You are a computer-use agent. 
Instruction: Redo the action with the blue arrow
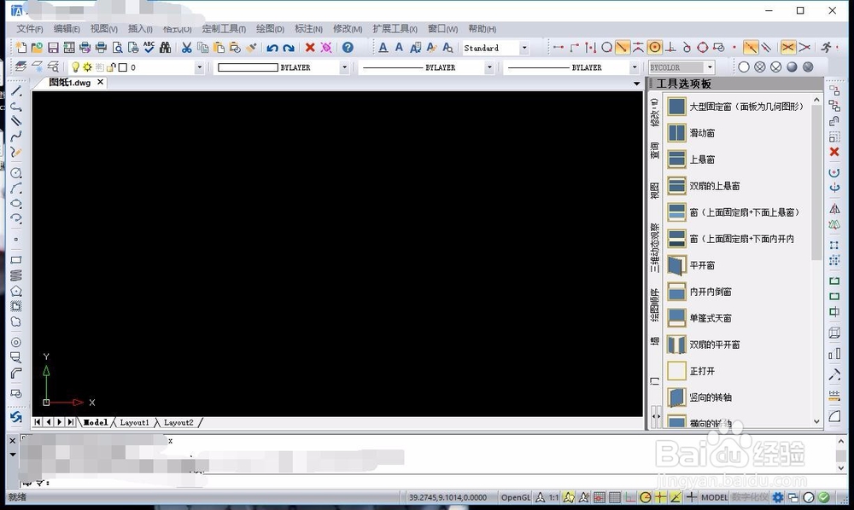[x=288, y=48]
